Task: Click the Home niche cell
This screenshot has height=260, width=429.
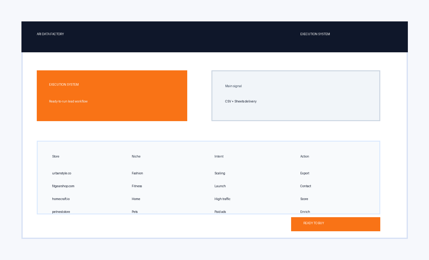Action: [136, 199]
